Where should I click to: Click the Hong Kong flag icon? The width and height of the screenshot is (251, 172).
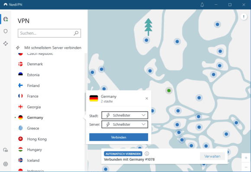[20, 139]
